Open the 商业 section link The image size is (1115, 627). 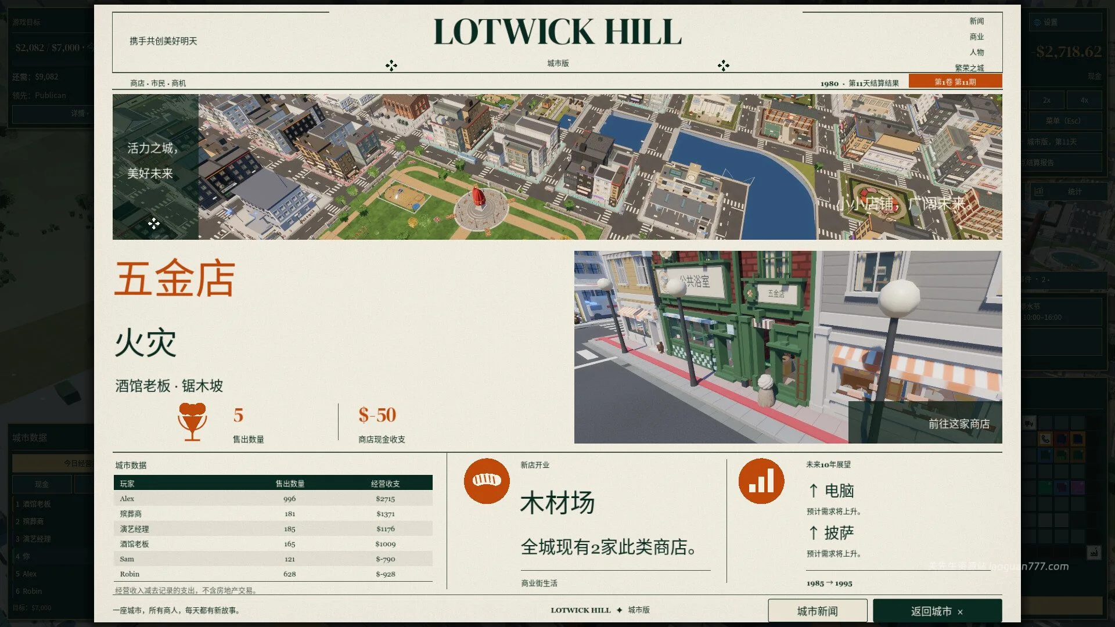(x=976, y=37)
